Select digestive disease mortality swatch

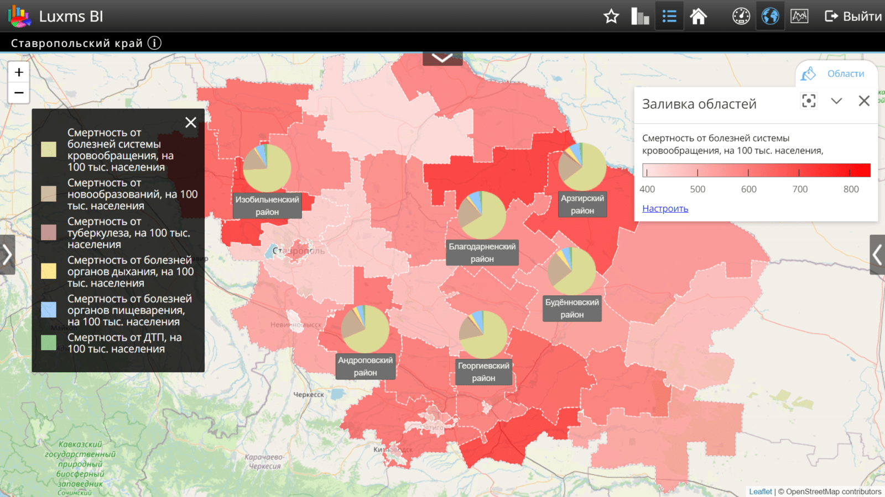pos(49,310)
